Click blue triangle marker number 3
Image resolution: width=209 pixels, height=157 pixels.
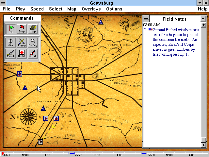[x=101, y=22]
